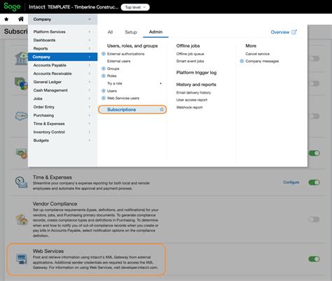Click Web Services computer icon
Viewport: 332px width, 281px height.
coord(22,259)
